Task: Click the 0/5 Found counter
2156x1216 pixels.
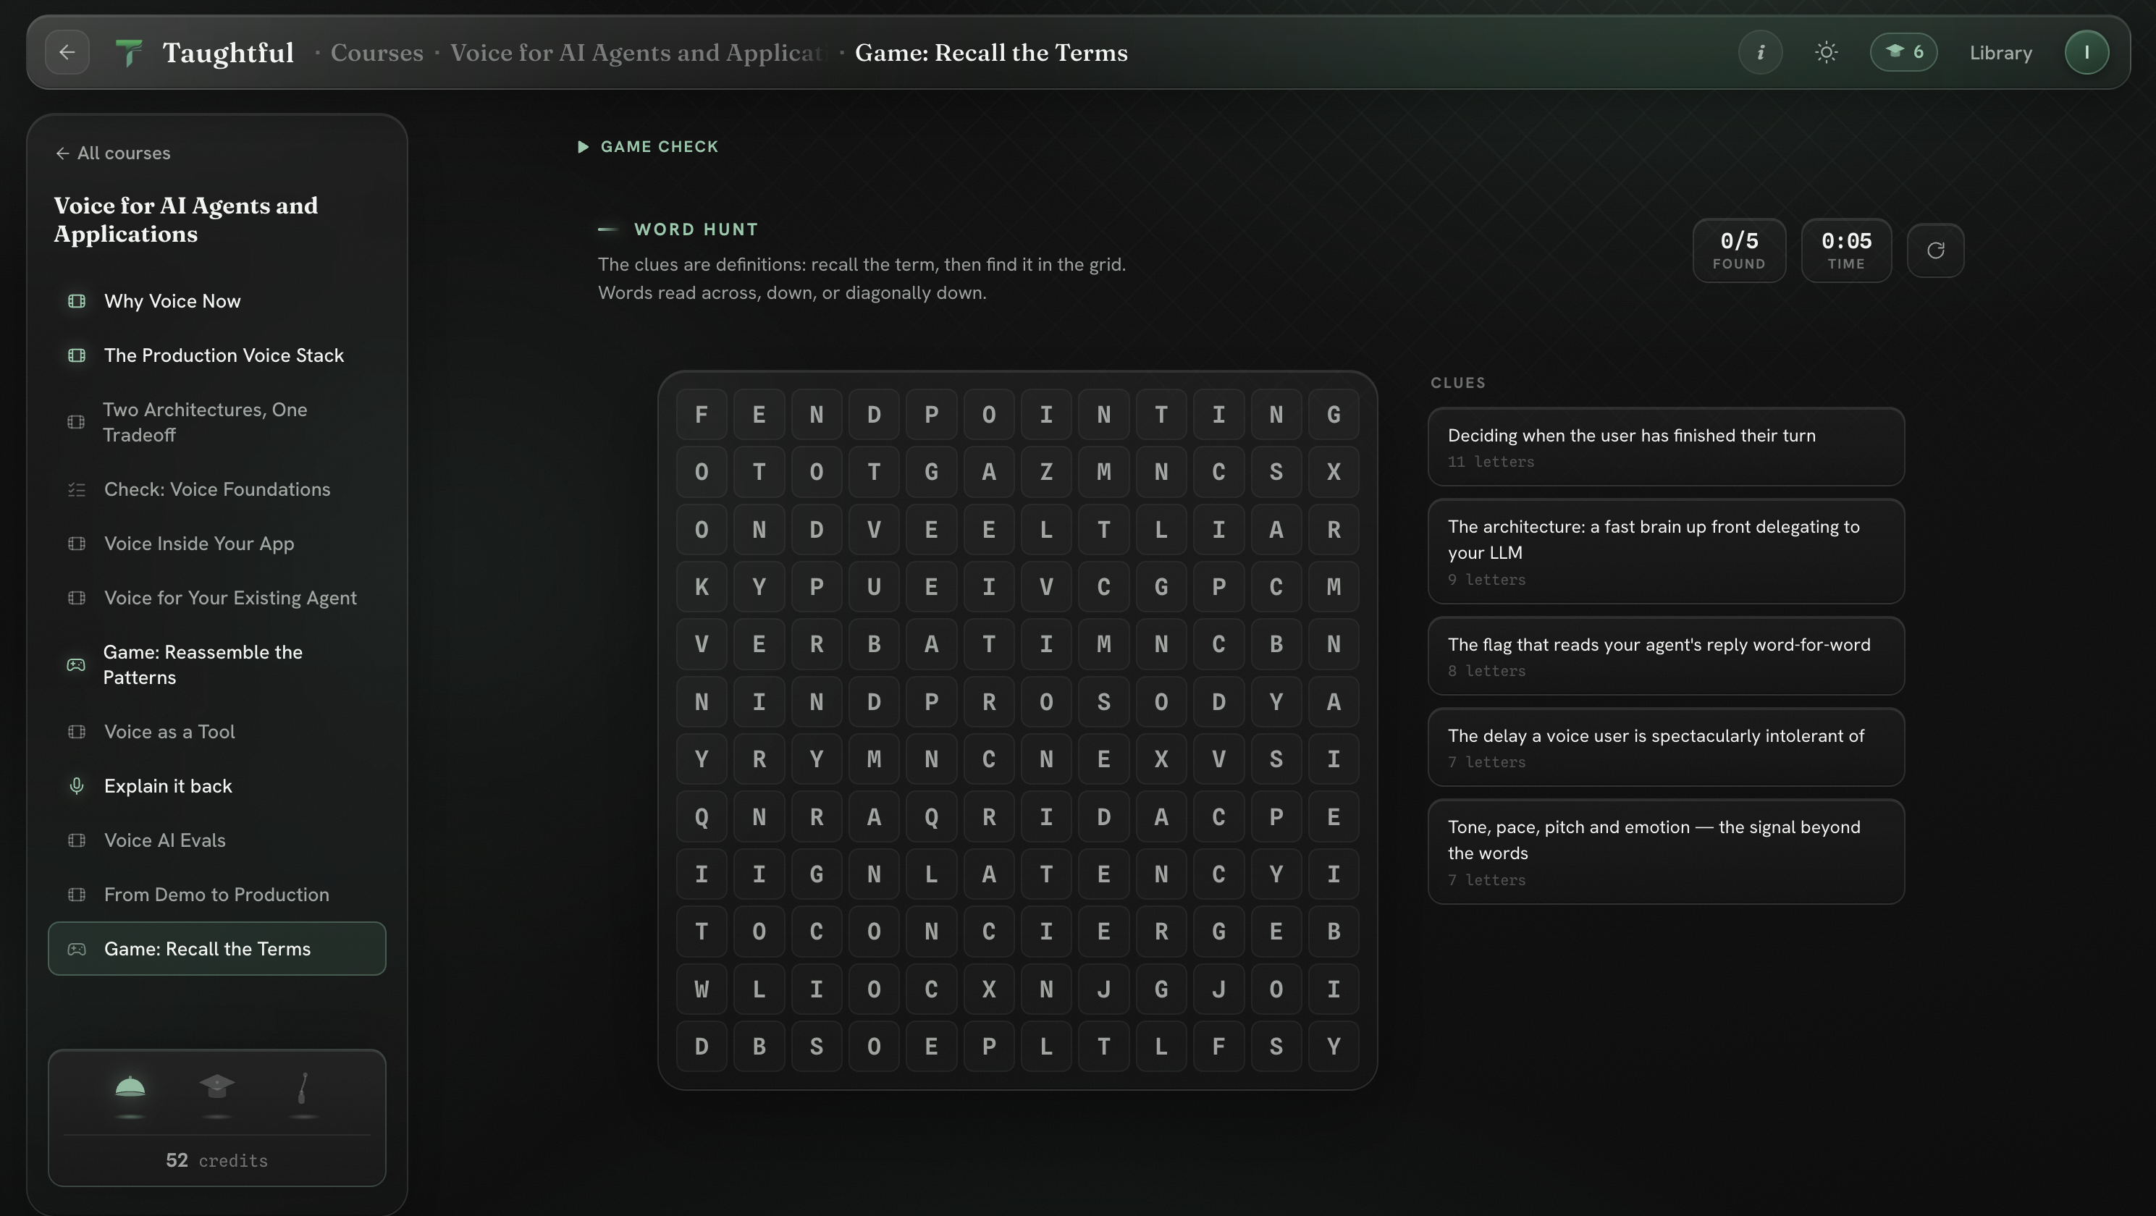Action: [x=1738, y=251]
